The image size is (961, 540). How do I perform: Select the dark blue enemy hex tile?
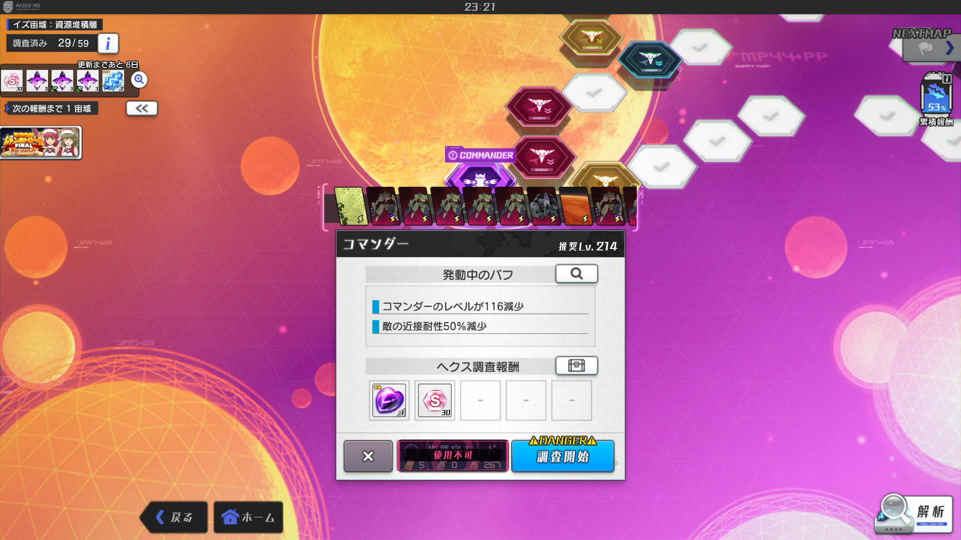tap(649, 59)
